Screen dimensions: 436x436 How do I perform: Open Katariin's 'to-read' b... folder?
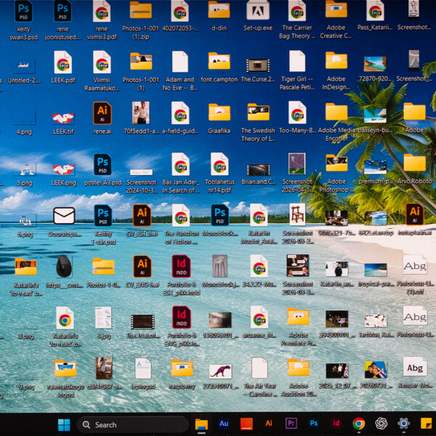26,267
